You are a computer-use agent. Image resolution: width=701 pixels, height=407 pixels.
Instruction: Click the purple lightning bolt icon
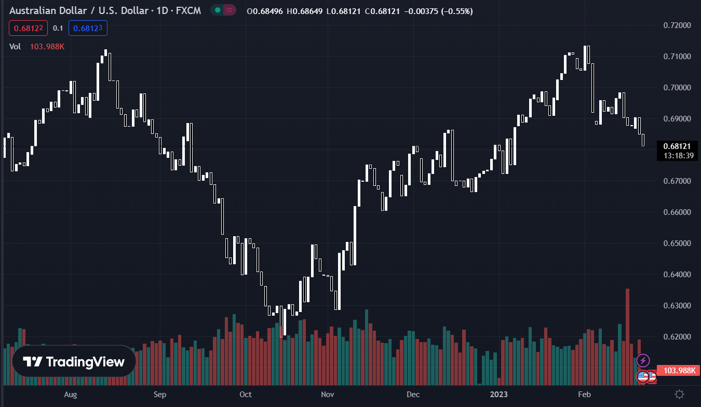click(643, 360)
